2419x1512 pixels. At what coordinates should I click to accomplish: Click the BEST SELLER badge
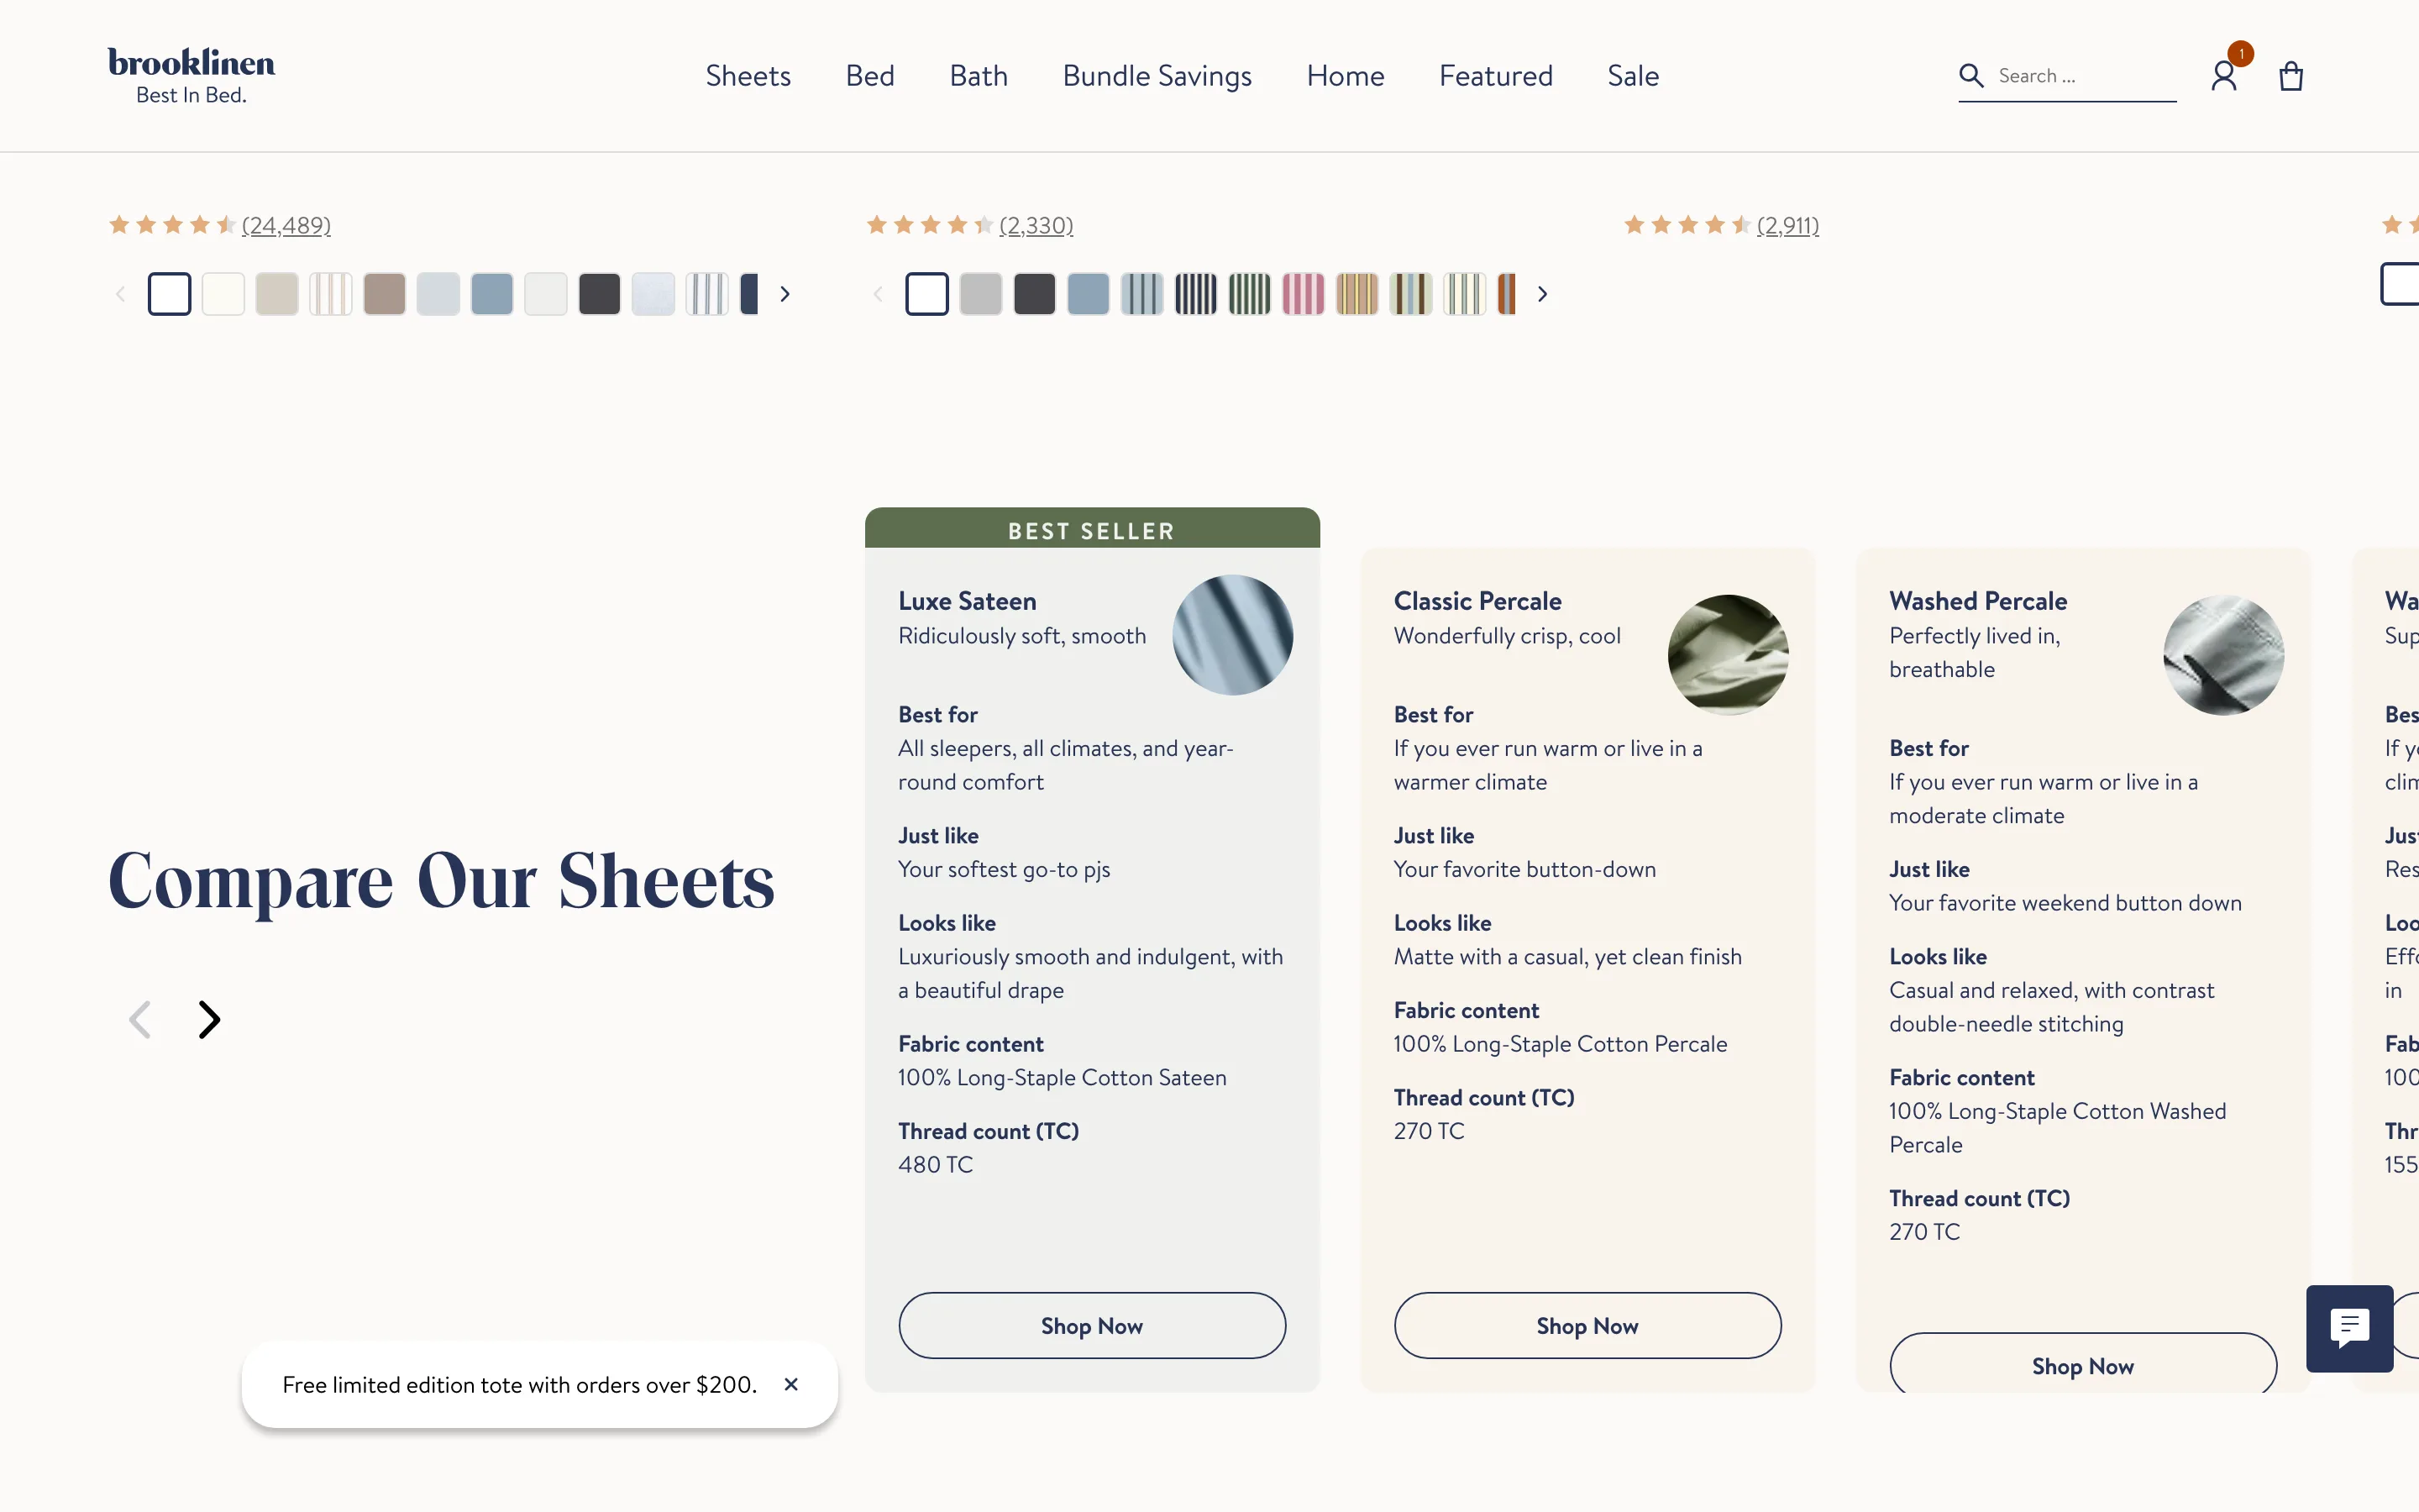point(1092,529)
